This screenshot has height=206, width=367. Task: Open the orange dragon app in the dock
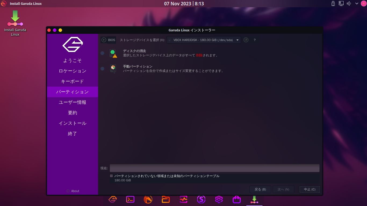click(148, 199)
